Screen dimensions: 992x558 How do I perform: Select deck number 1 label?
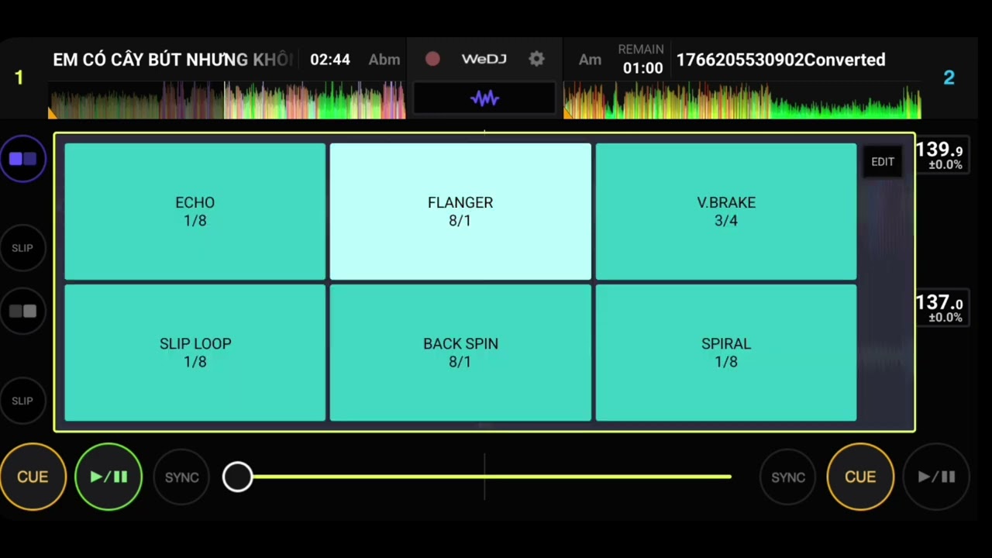[19, 77]
